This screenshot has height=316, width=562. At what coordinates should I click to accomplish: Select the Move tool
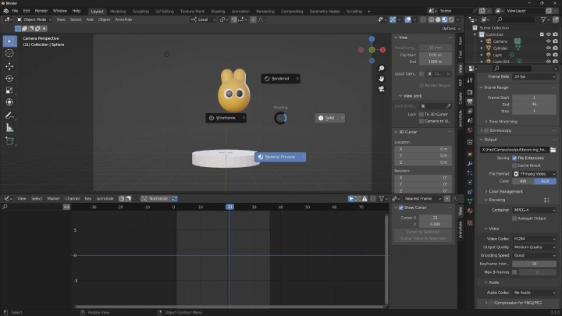pos(9,66)
